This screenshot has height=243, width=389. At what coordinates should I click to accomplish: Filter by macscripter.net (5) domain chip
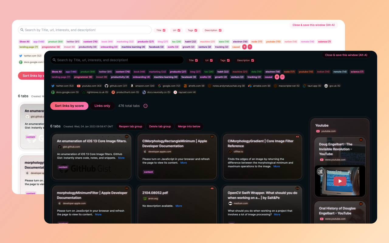coord(287,86)
